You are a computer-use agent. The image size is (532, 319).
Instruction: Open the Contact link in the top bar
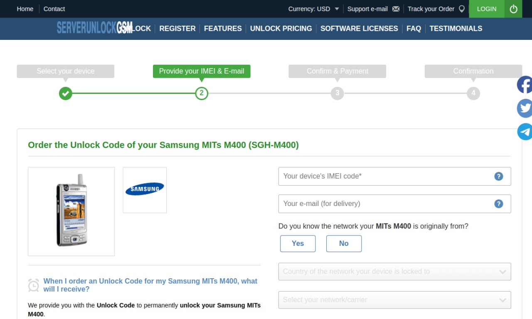tap(54, 9)
